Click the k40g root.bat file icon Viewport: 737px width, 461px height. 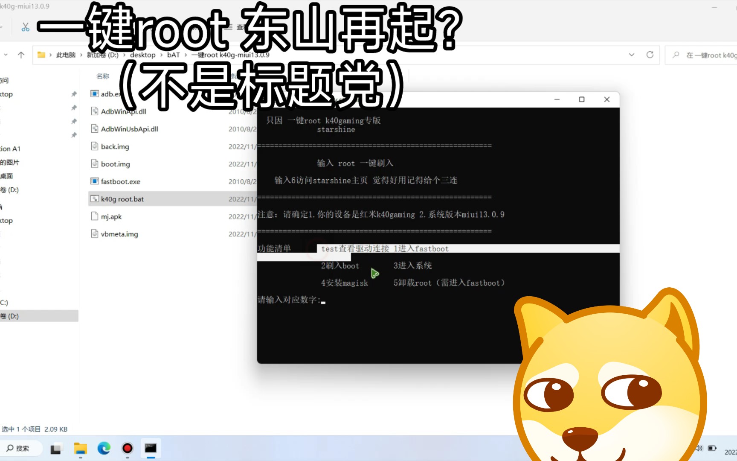(x=95, y=198)
